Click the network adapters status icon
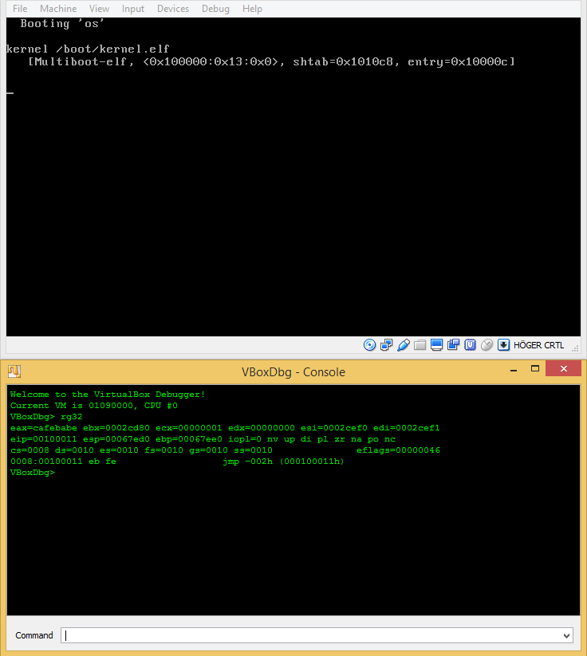This screenshot has width=587, height=656. click(386, 344)
